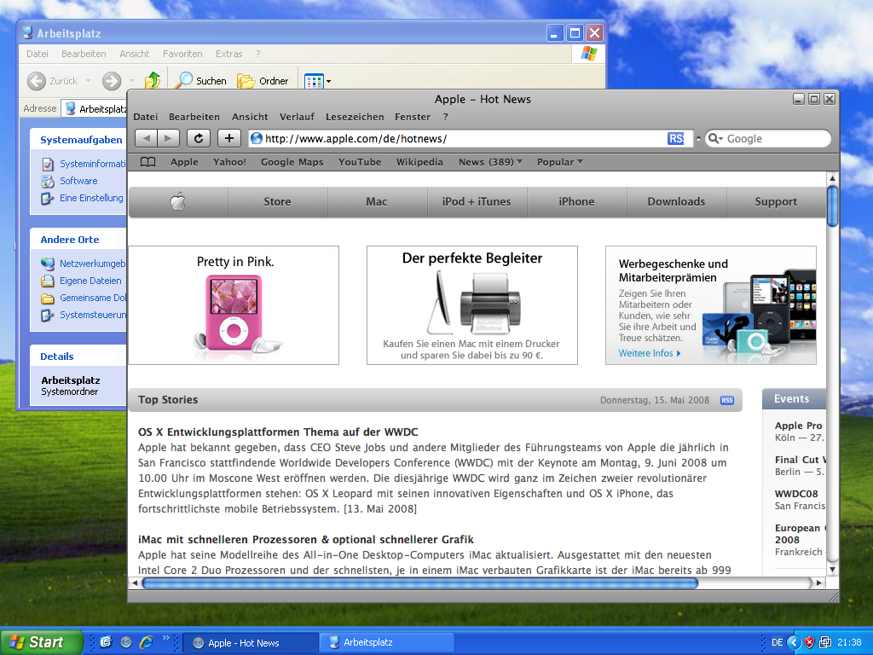Open OS X Entwicklungsplattformen story headline
Viewport: 873px width, 655px height.
click(x=278, y=432)
